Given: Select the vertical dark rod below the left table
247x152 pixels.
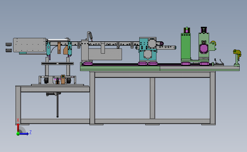Looking at the screenshot, I should click(58, 106).
